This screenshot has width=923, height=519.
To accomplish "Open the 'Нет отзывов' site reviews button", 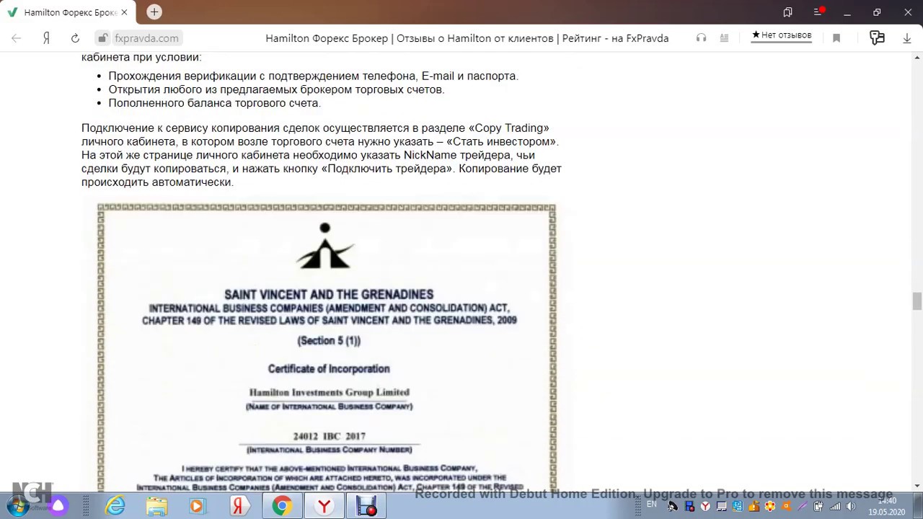I will [782, 35].
